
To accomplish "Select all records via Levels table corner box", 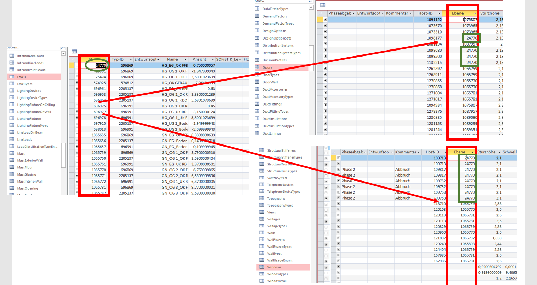I will [72, 59].
